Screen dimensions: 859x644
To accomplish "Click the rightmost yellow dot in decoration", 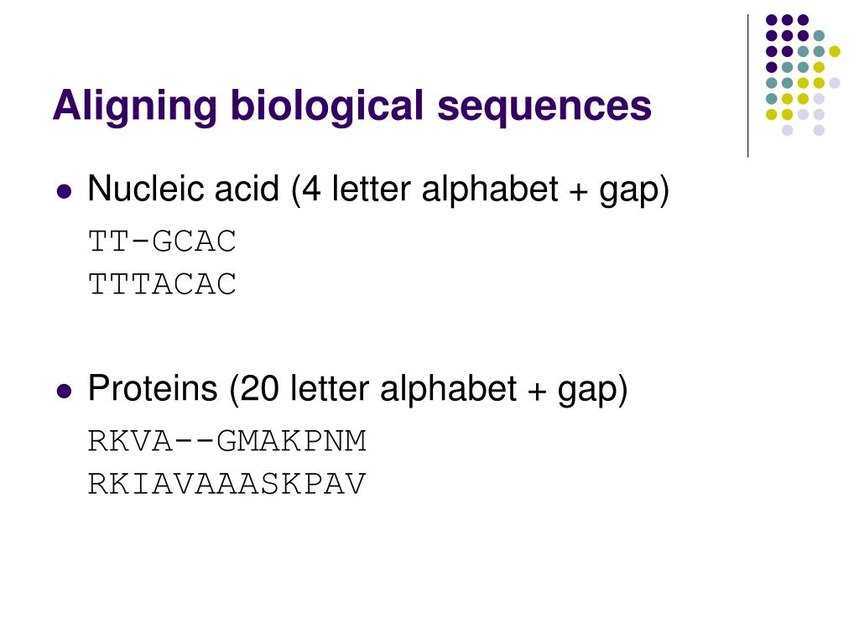I will click(x=835, y=51).
